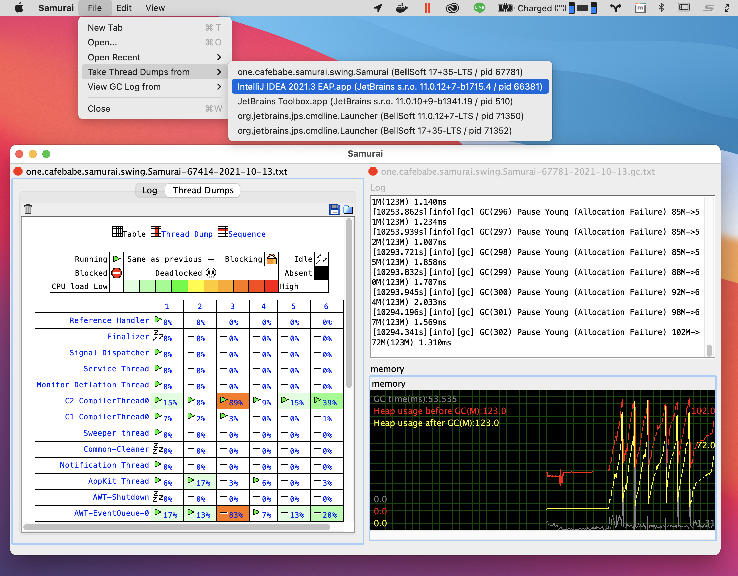Switch to the Thread Dumps tab
The image size is (738, 576).
click(203, 190)
